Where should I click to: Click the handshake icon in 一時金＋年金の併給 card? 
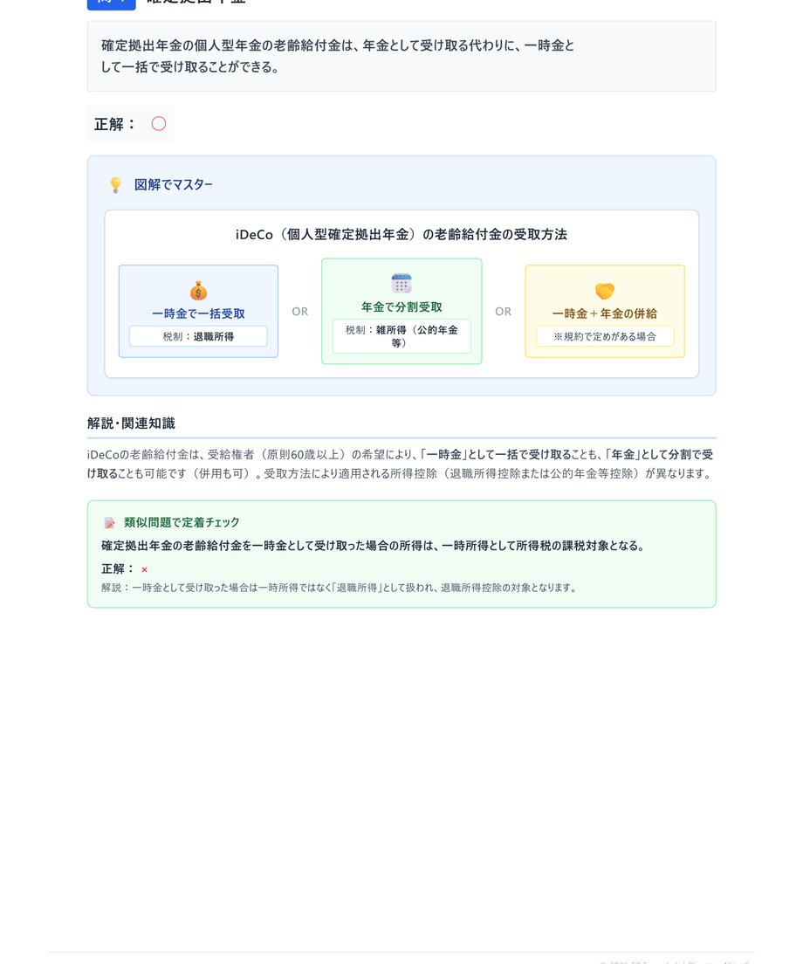click(x=605, y=291)
